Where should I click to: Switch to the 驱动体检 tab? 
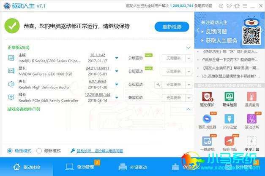click(27, 167)
